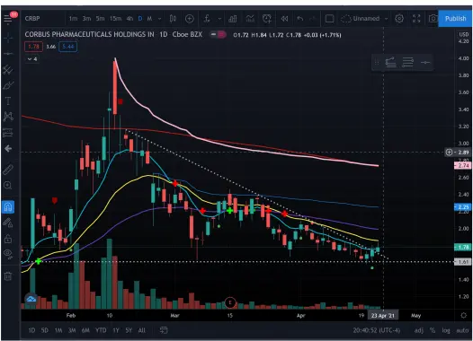Switch to the 5m timeframe
Viewport: 473px width, 341px height.
(100, 19)
